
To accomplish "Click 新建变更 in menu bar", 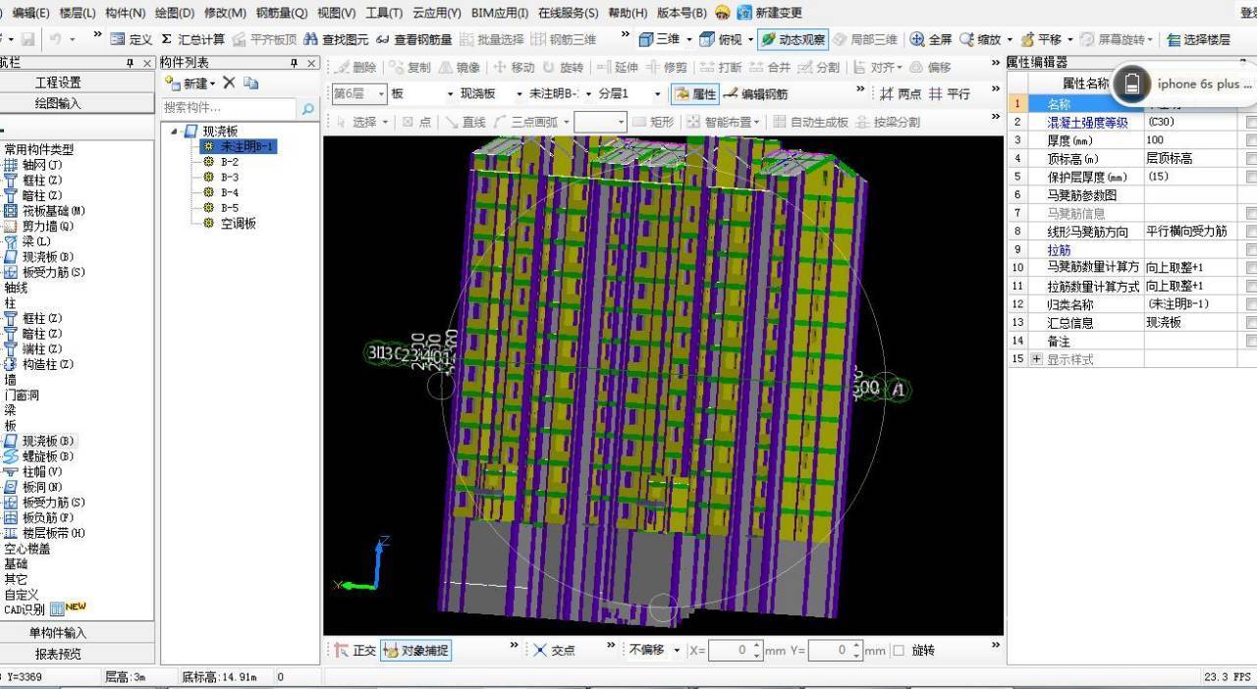I will point(769,13).
